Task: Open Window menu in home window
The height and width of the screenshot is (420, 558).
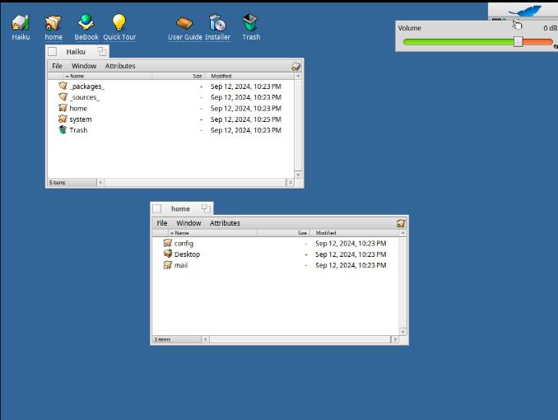Action: click(x=188, y=223)
